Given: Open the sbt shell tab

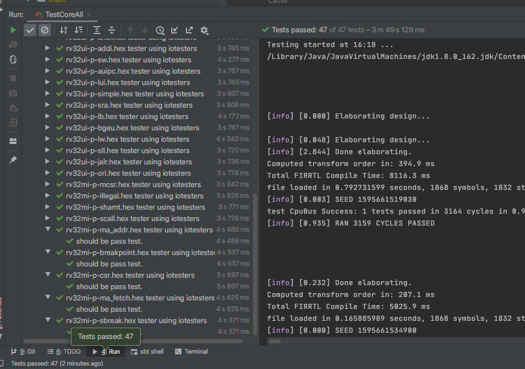Looking at the screenshot, I should pos(147,351).
